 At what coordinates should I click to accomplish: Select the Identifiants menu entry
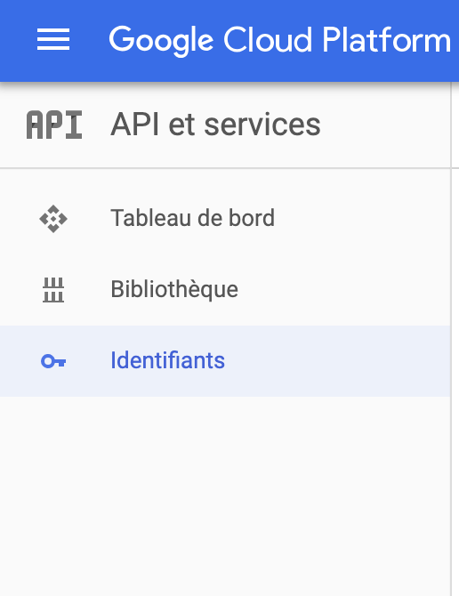[x=167, y=360]
